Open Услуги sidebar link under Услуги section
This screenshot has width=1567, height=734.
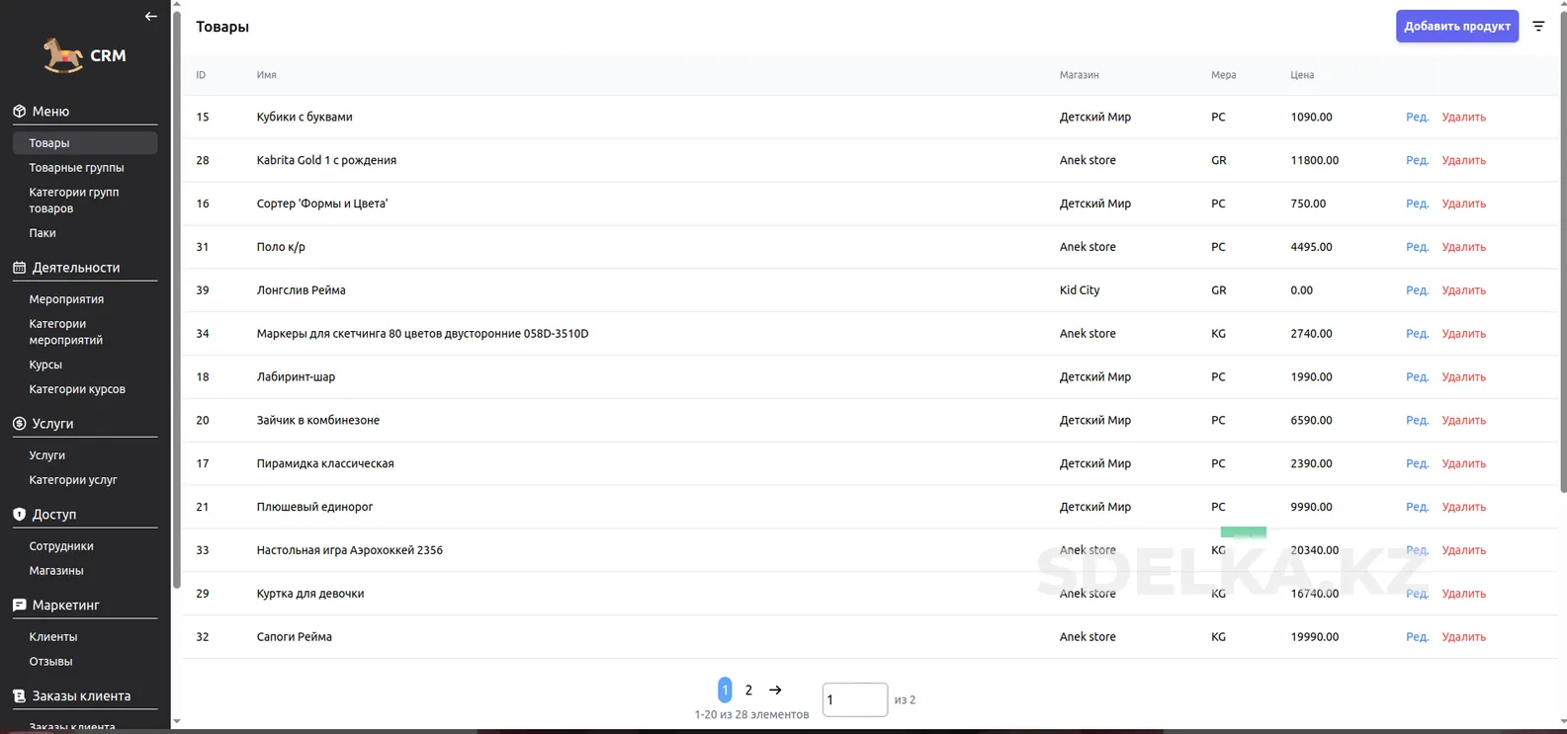pos(47,455)
